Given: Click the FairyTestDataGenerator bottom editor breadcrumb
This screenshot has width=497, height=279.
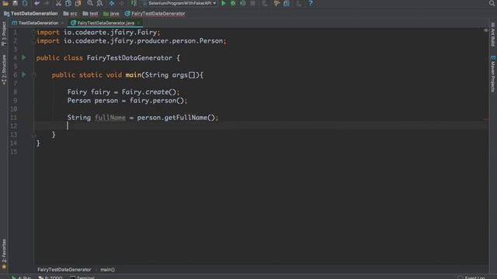Looking at the screenshot, I should [x=64, y=270].
